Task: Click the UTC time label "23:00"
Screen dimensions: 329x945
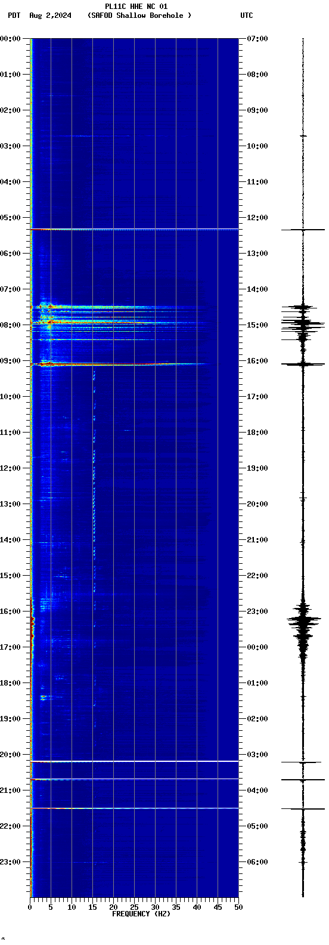Action: [257, 612]
